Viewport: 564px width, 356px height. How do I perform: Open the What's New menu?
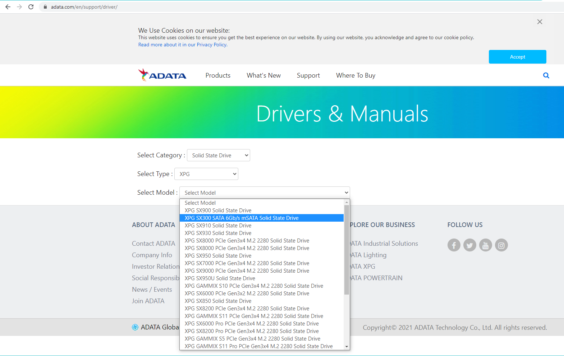click(x=263, y=75)
